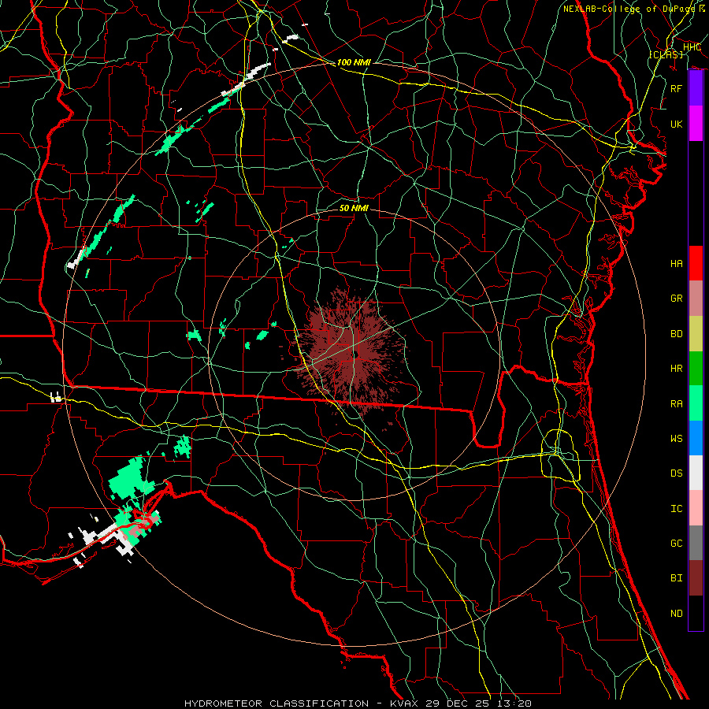This screenshot has width=709, height=709.
Task: Click the 100 NMI range ring label
Action: (x=354, y=62)
